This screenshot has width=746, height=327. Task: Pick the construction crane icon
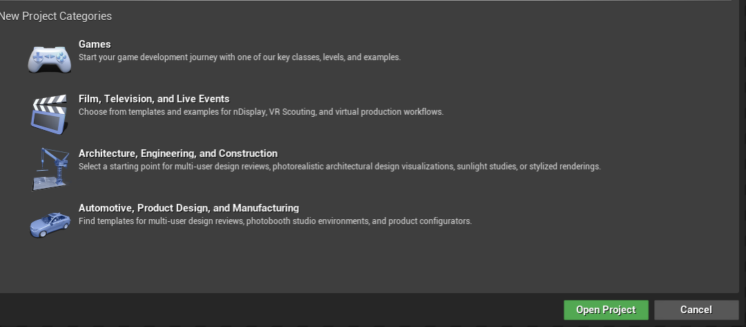click(50, 169)
